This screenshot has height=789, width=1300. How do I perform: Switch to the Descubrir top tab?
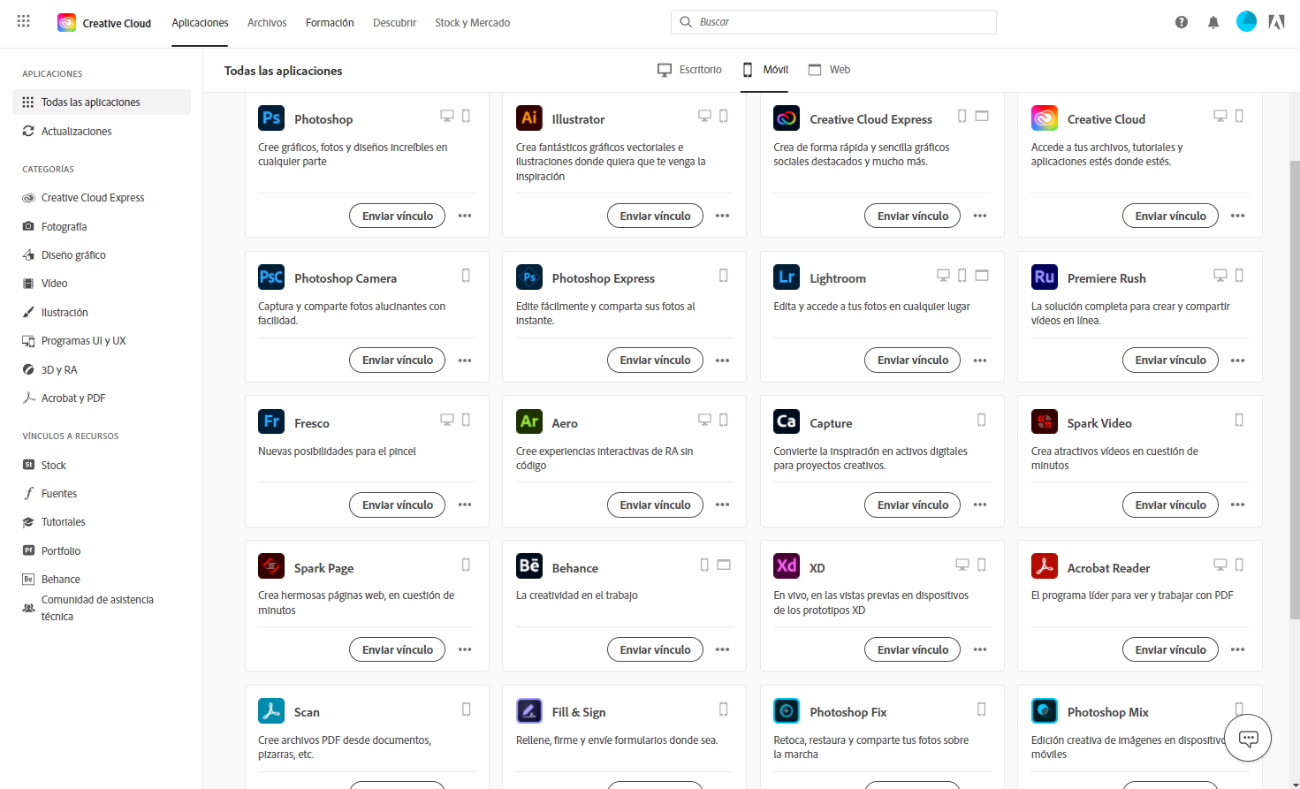pyautogui.click(x=394, y=23)
